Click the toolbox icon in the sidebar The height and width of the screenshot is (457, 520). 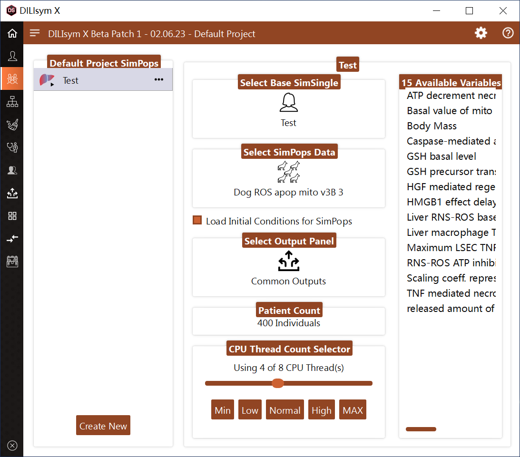(x=12, y=262)
